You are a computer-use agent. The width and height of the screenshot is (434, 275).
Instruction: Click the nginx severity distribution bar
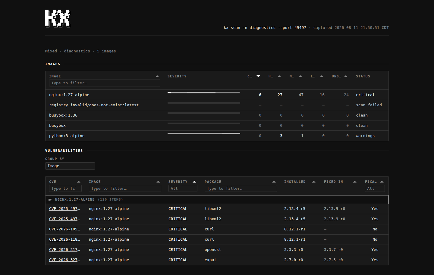(204, 93)
